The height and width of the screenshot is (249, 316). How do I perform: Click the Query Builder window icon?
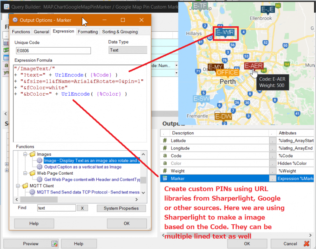7,7
